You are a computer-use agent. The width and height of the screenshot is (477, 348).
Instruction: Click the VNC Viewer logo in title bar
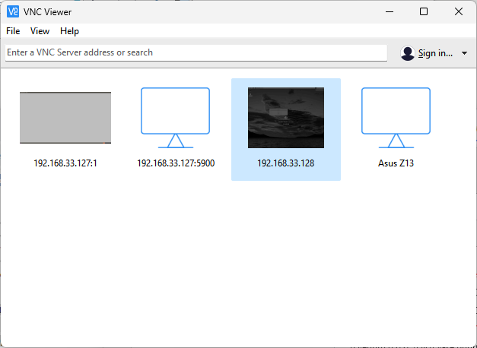click(x=12, y=11)
